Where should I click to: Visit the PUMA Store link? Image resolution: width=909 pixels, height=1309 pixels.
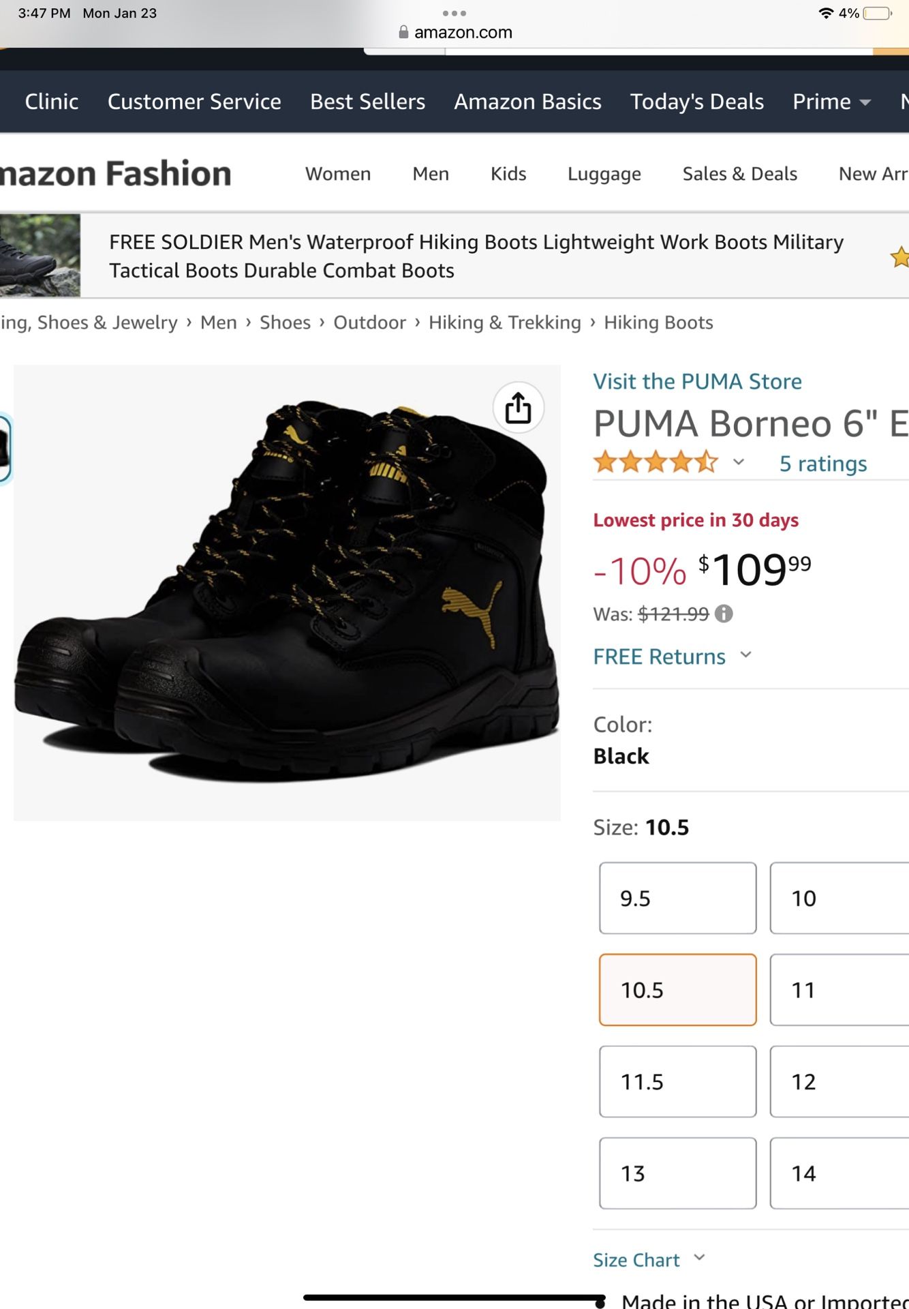click(697, 381)
